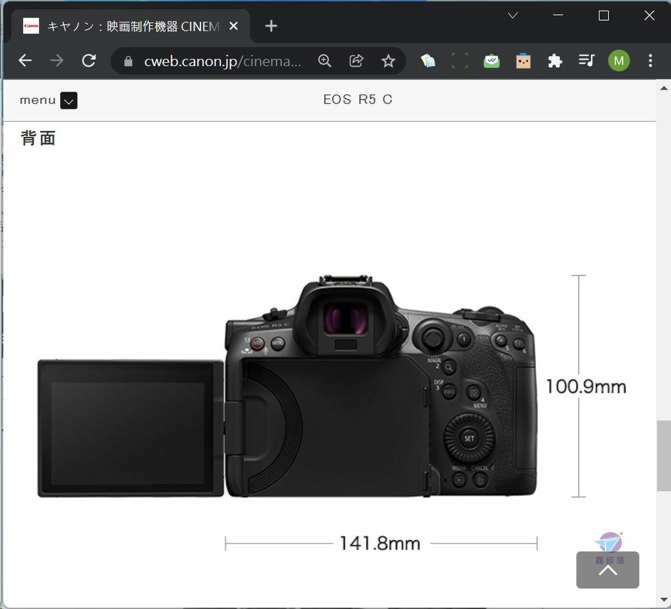671x609 pixels.
Task: Click the "141.8mm" width label
Action: click(380, 544)
